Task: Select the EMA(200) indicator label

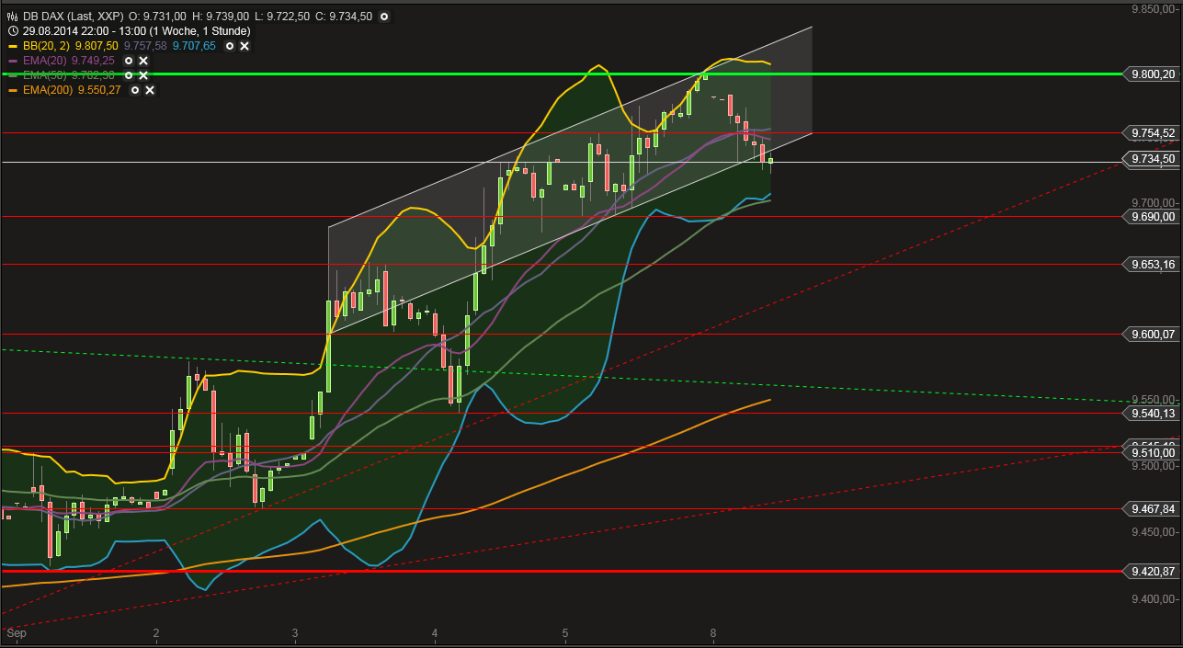Action: click(48, 90)
